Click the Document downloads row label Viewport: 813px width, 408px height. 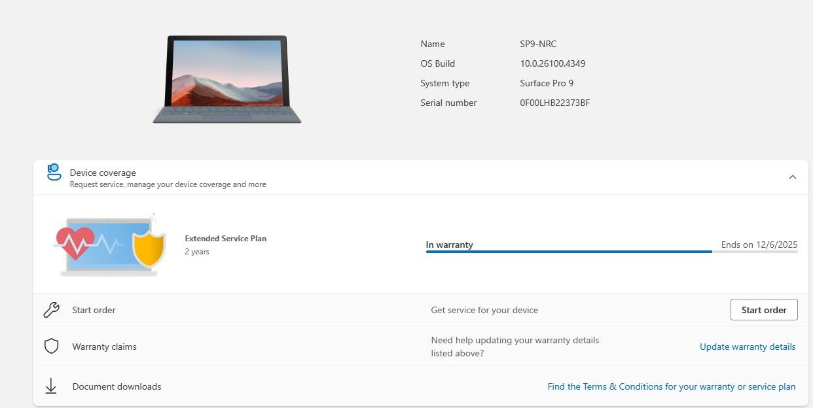click(117, 386)
